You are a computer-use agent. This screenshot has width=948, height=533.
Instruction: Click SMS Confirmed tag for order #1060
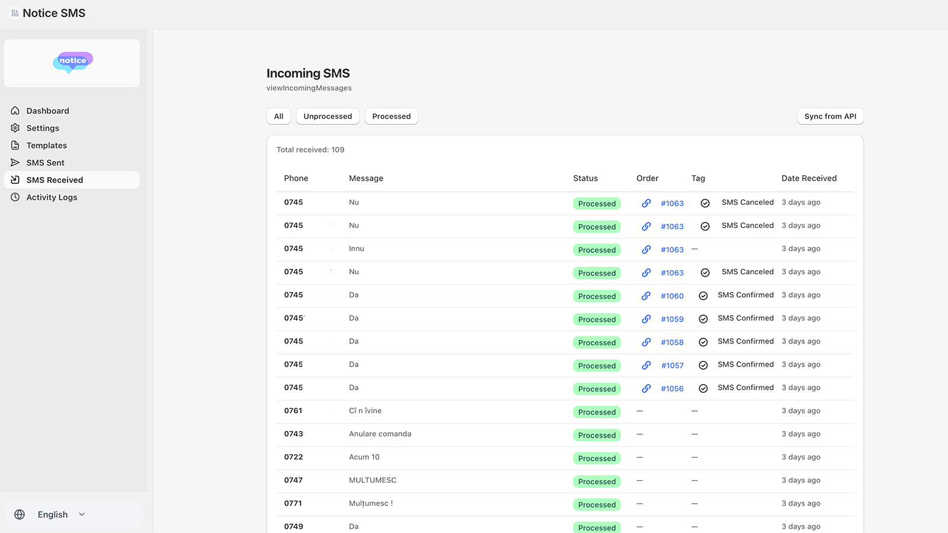coord(745,295)
